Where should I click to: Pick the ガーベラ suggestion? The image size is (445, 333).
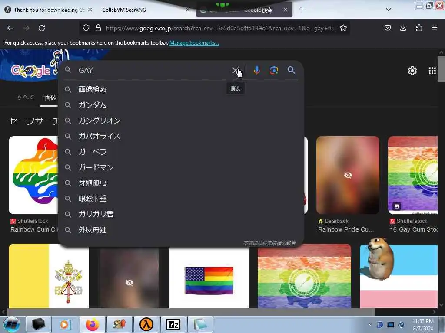tap(181, 152)
